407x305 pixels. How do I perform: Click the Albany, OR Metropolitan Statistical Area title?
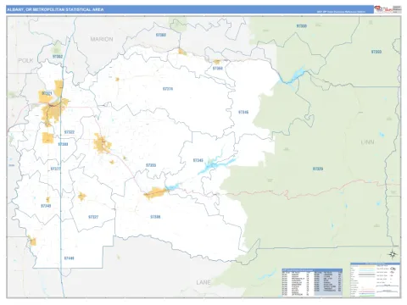[55, 9]
